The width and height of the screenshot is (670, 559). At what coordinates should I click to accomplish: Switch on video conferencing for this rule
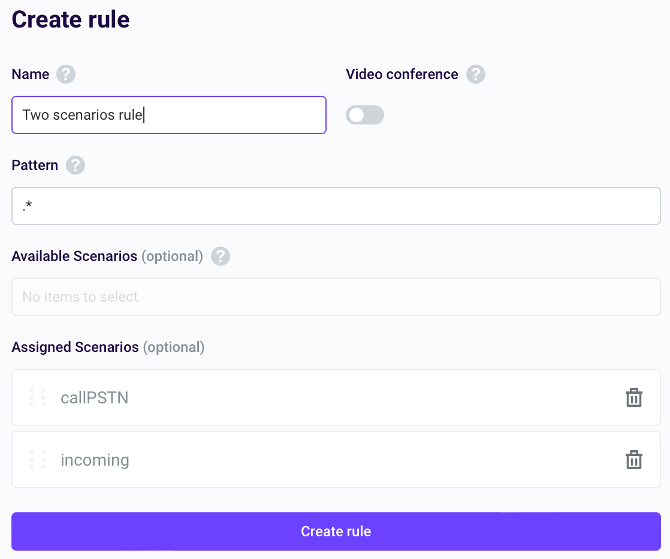pos(365,114)
